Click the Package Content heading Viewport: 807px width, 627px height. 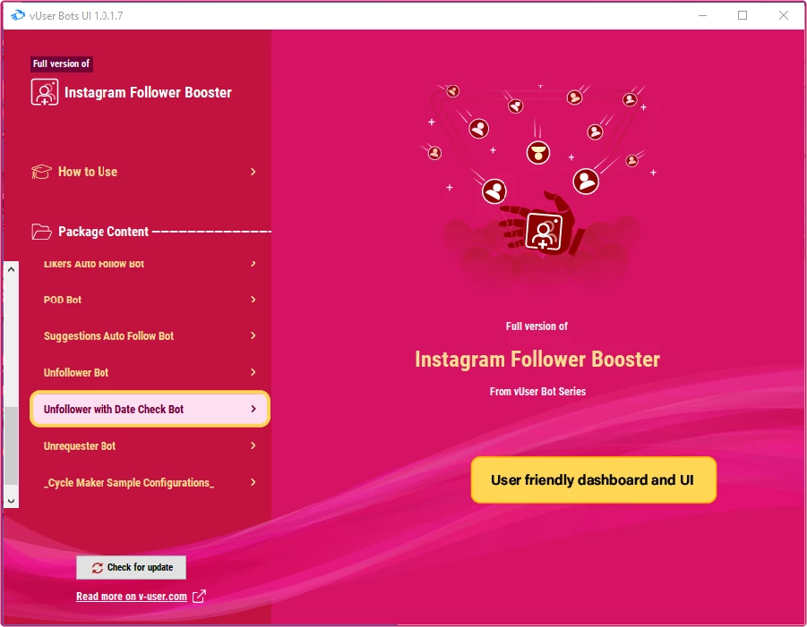(x=103, y=232)
